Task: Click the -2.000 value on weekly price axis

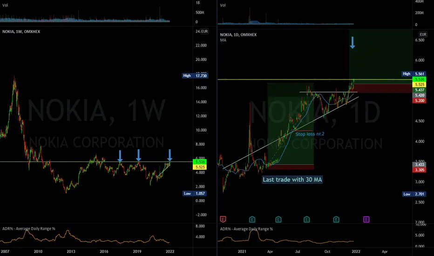Action: coord(201,215)
